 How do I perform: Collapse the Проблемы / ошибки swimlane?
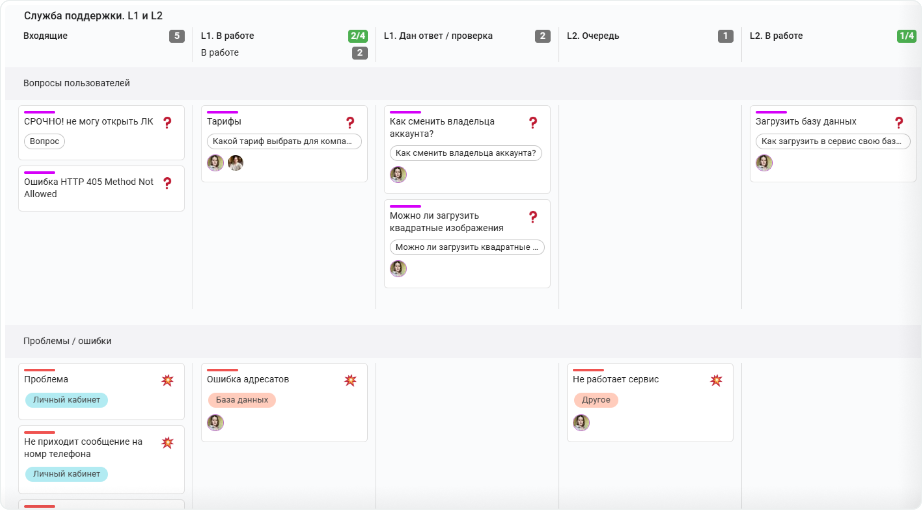coord(67,341)
